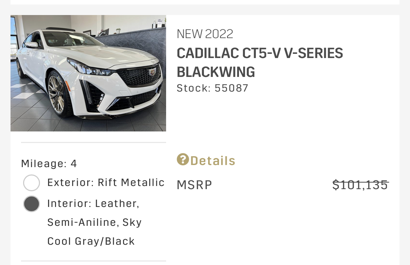Viewport: 410px width, 265px height.
Task: Open the CADILLAC CT5-V V-SERIES title link
Action: pyautogui.click(x=260, y=53)
